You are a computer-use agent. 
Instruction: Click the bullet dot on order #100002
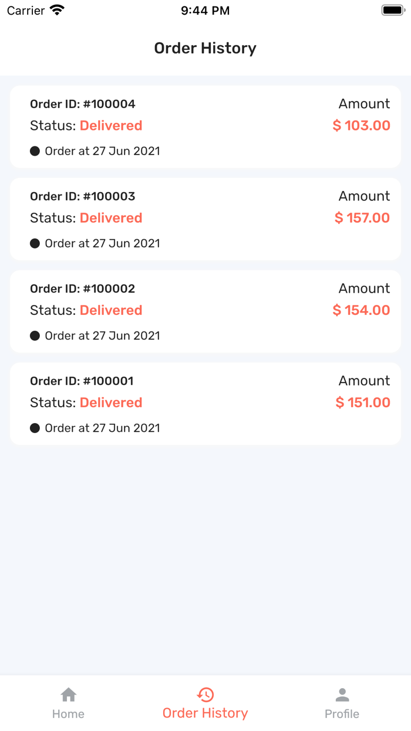tap(35, 336)
